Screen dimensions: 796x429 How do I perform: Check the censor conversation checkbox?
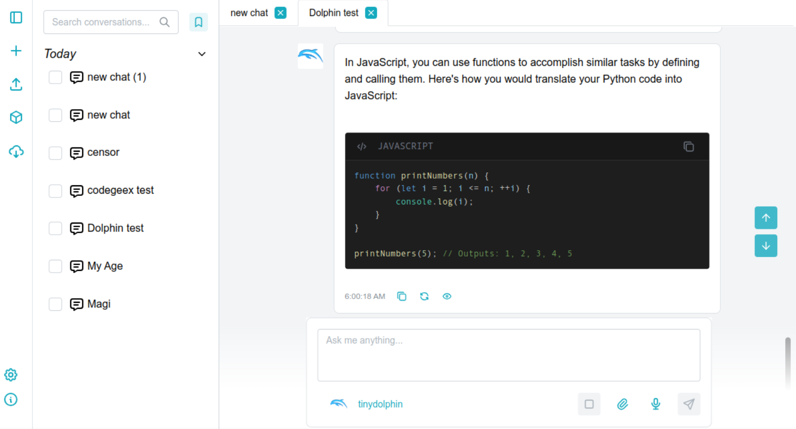[x=55, y=153]
